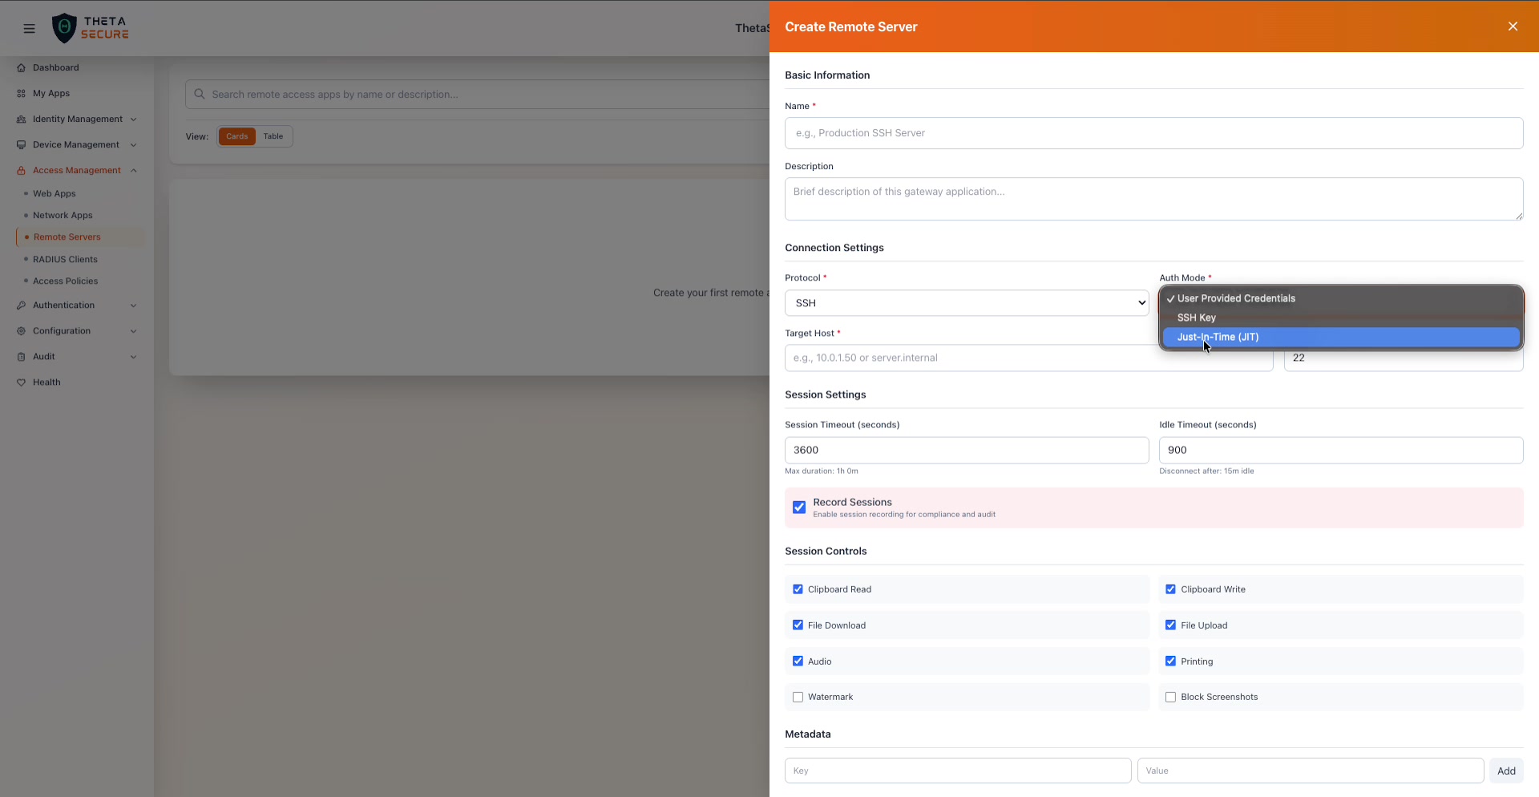
Task: Open the Dashboard from the sidebar
Action: click(55, 67)
